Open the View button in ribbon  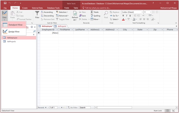click(4, 16)
